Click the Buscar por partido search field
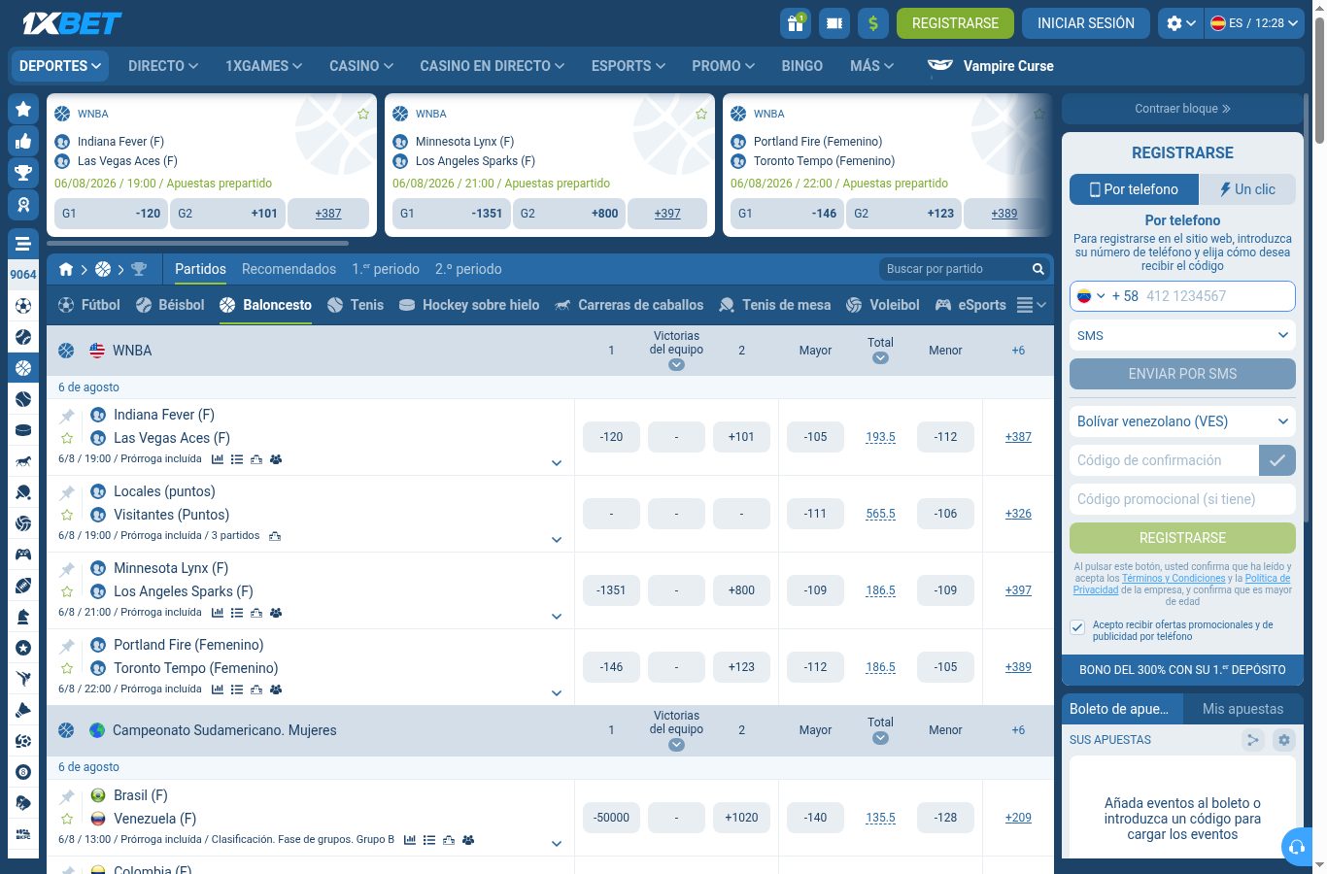The width and height of the screenshot is (1327, 874). 952,269
